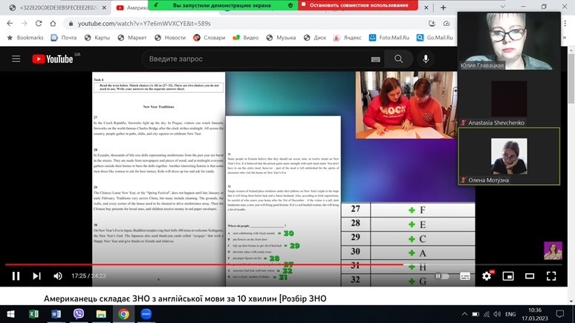Open the player settings gear
575x323 pixels.
point(487,275)
